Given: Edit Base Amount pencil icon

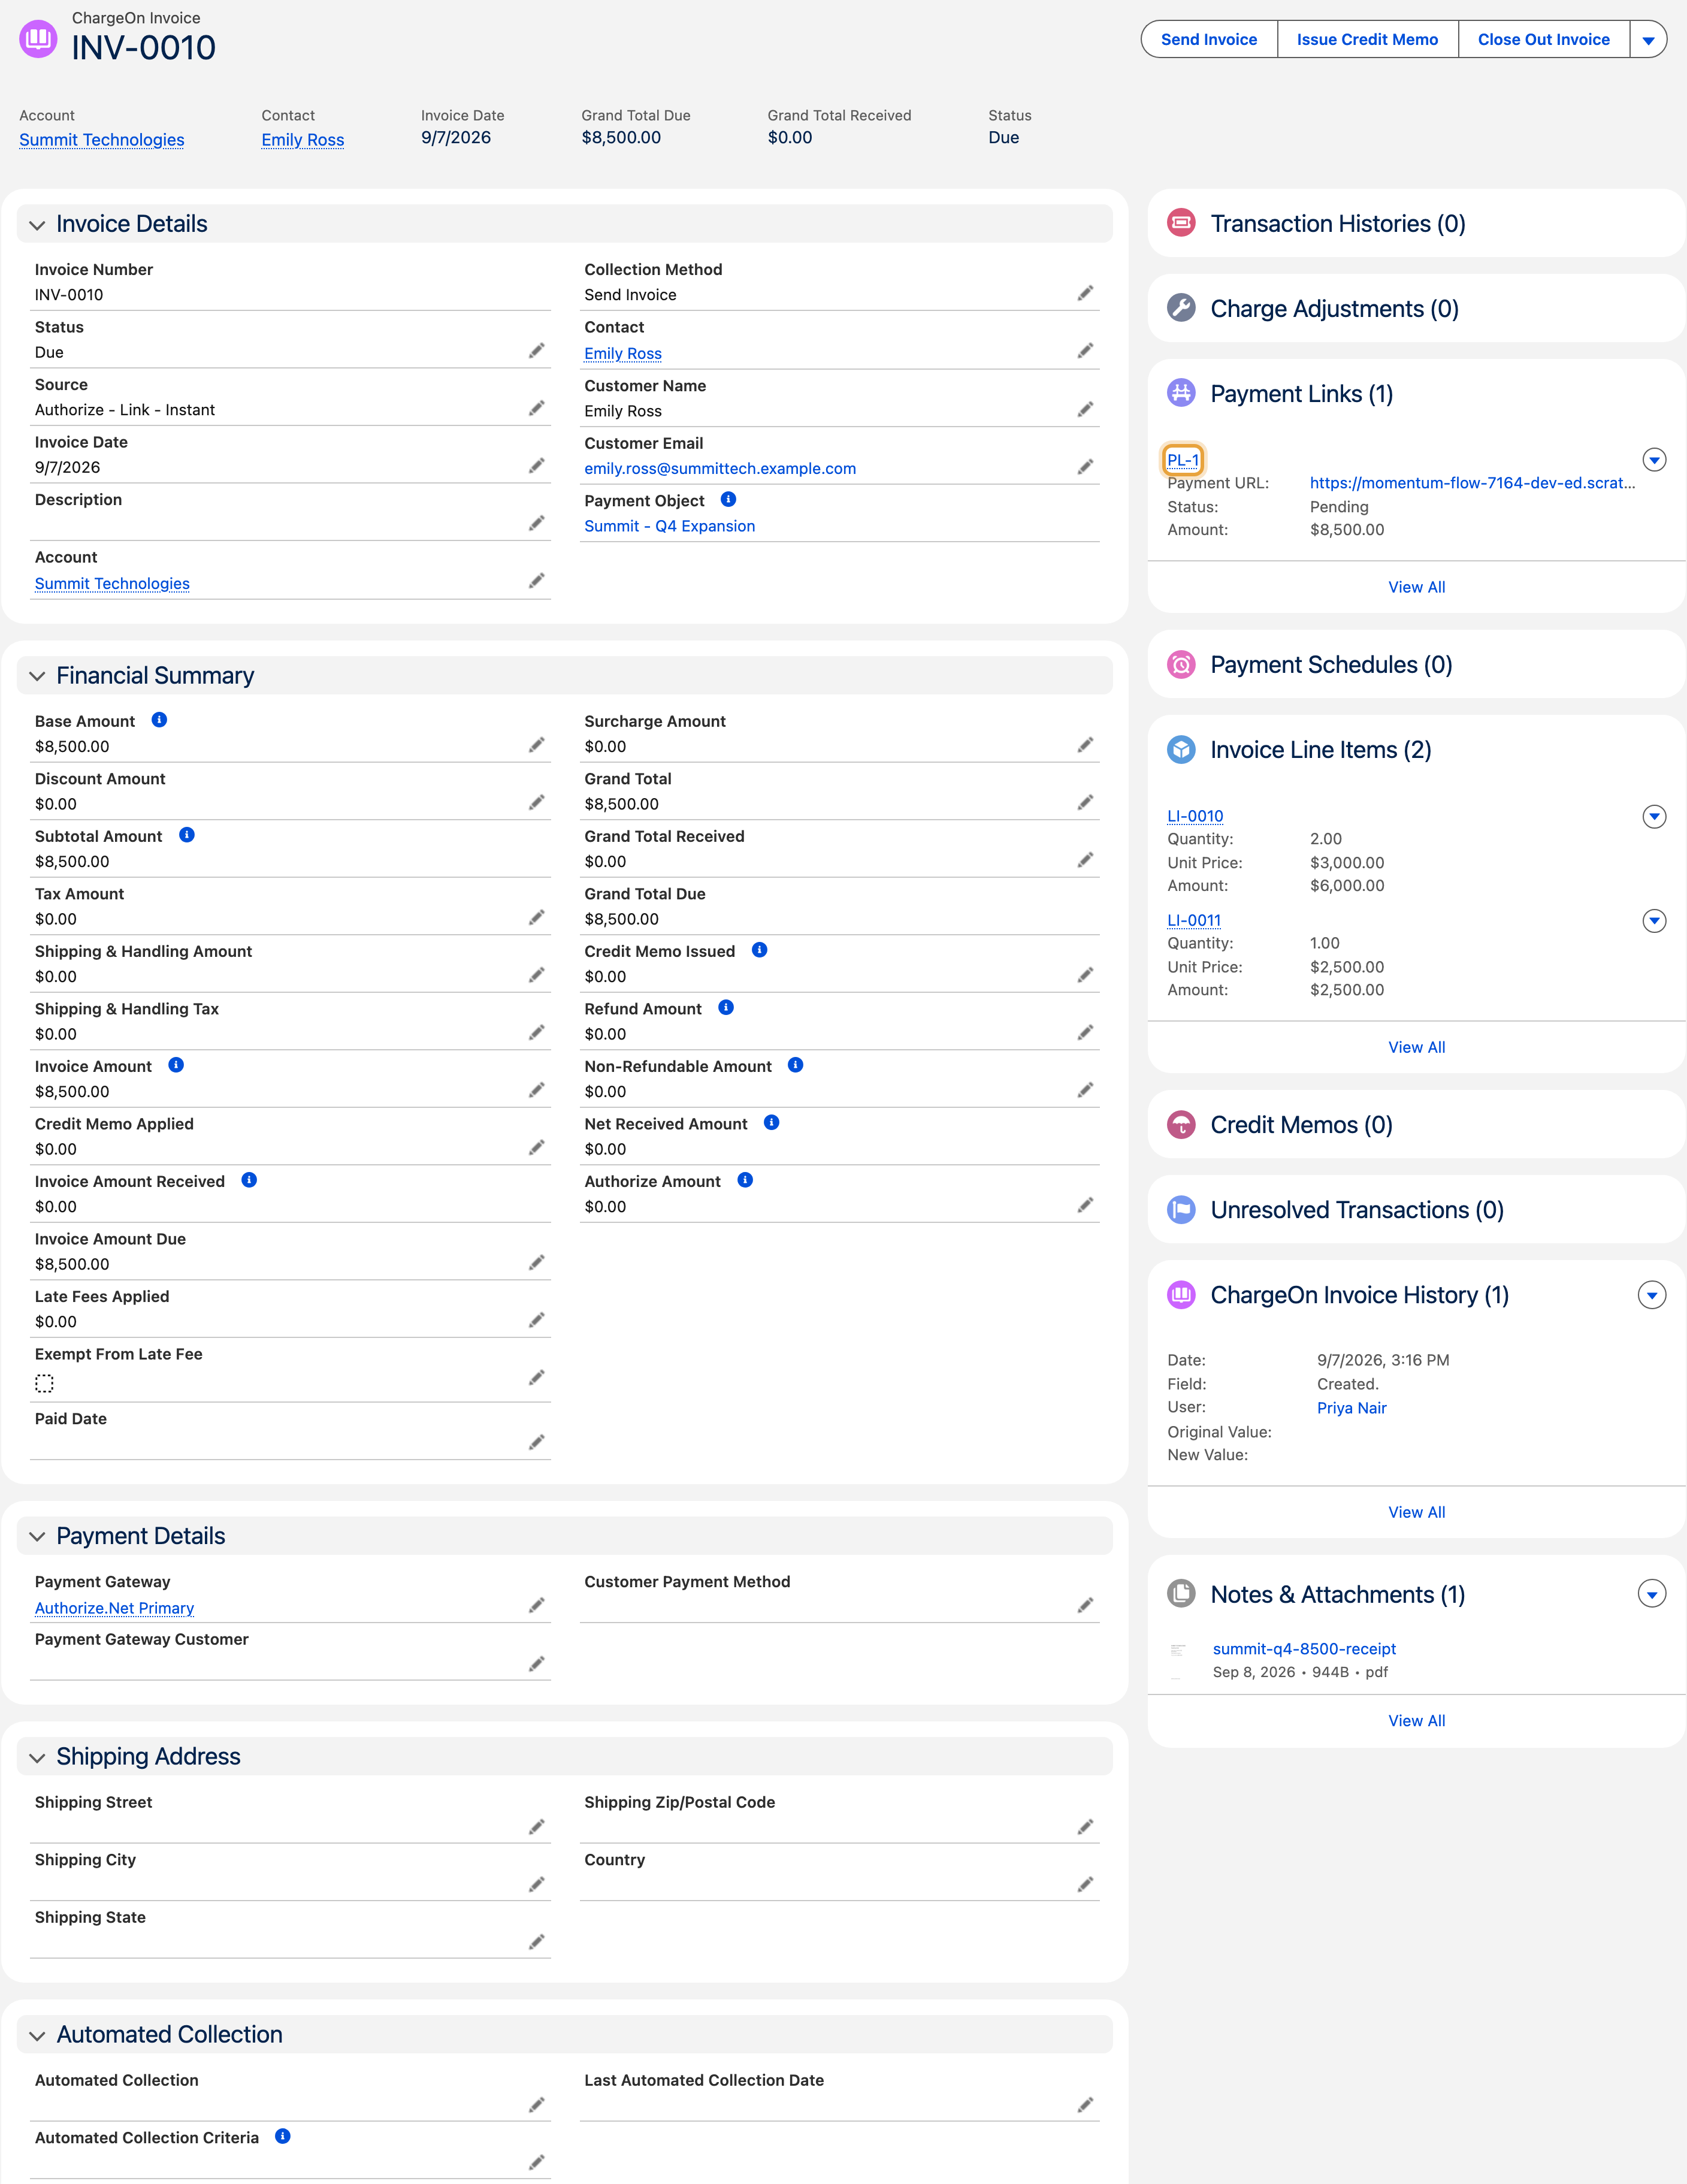Looking at the screenshot, I should tap(537, 745).
